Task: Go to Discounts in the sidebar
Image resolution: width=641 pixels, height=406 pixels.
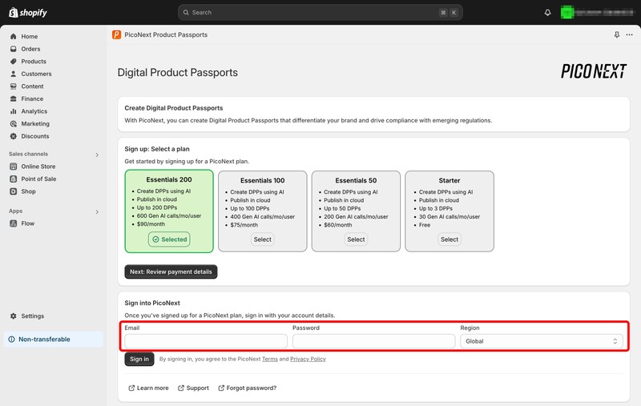Action: [35, 136]
